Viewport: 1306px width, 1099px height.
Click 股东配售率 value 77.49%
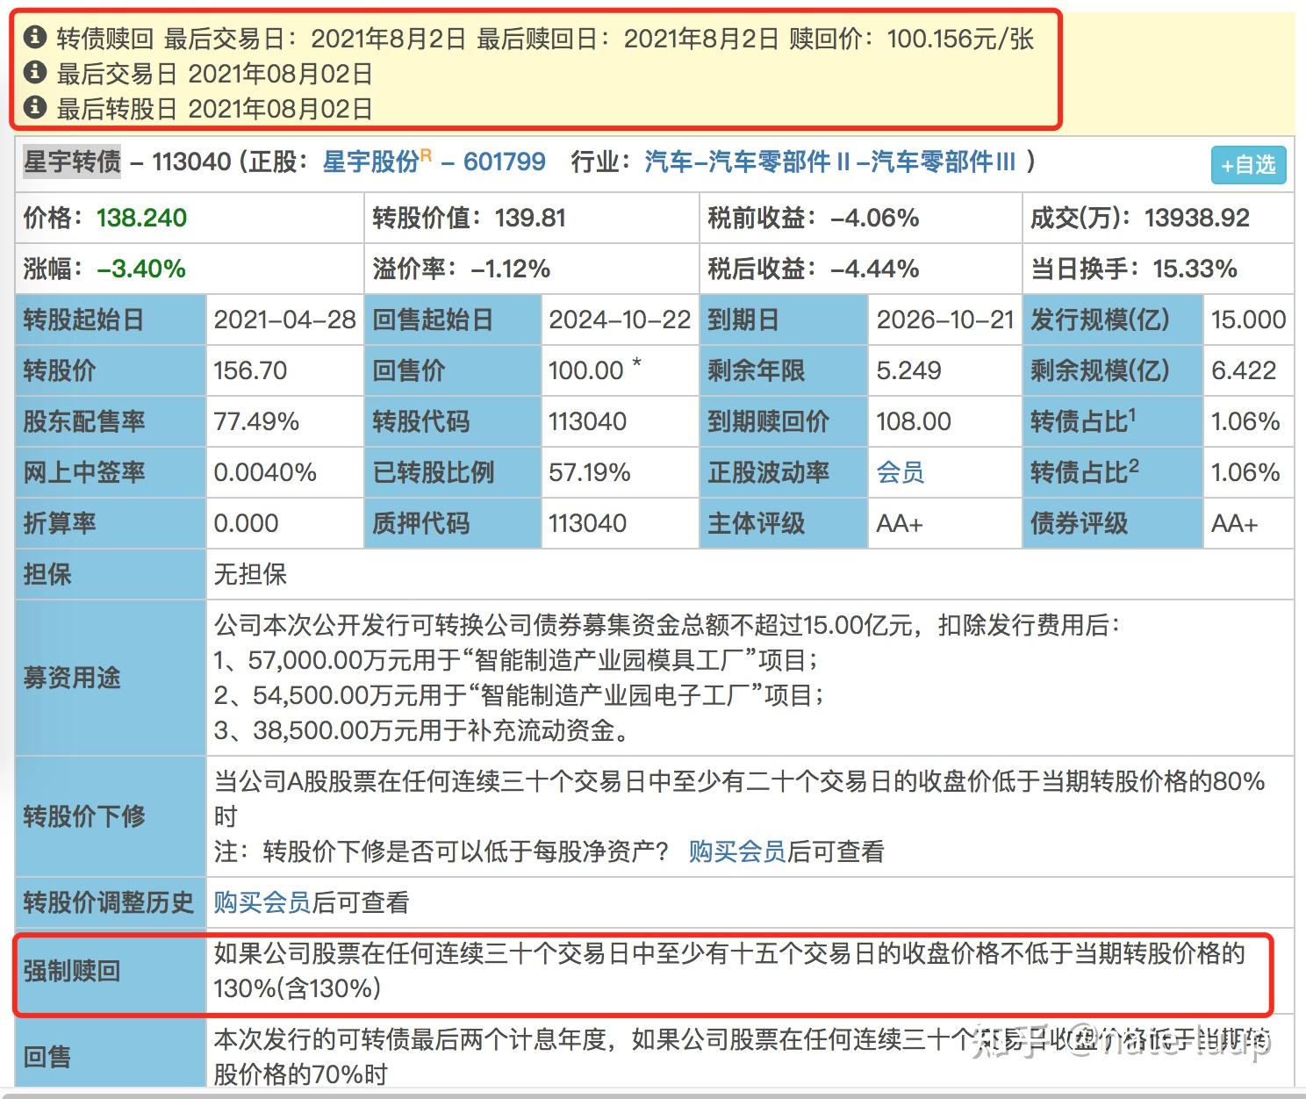[256, 421]
